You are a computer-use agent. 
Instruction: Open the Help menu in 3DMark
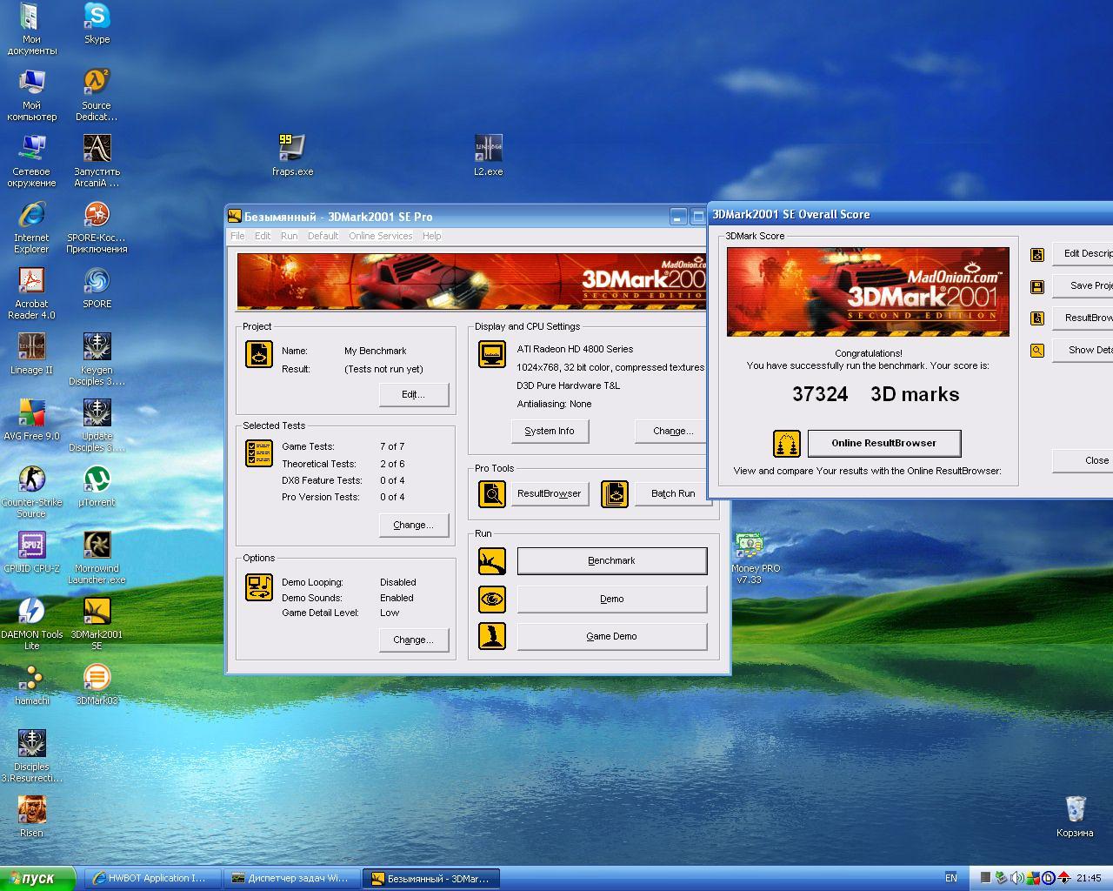[x=431, y=236]
